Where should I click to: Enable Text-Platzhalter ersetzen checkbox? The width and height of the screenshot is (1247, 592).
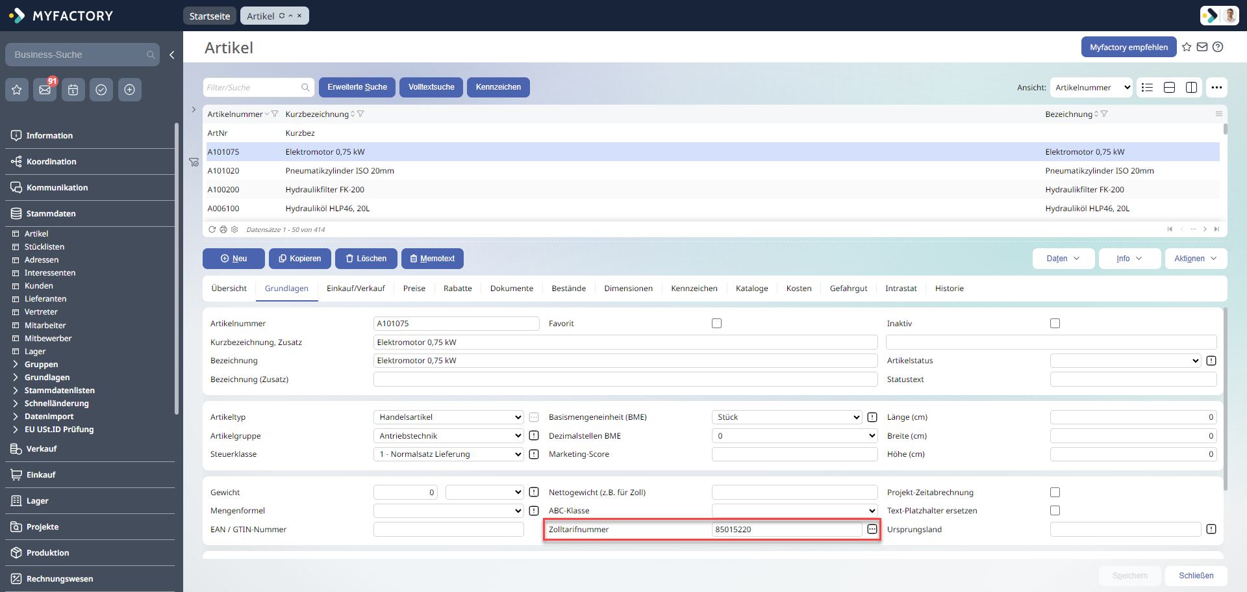point(1055,511)
